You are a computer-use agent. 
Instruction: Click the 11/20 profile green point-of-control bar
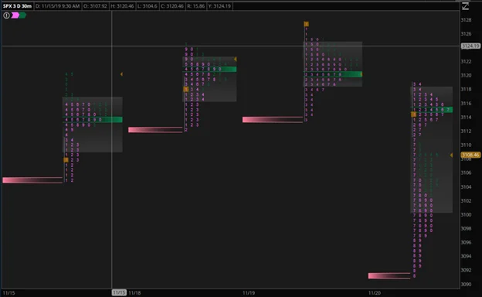pyautogui.click(x=432, y=110)
